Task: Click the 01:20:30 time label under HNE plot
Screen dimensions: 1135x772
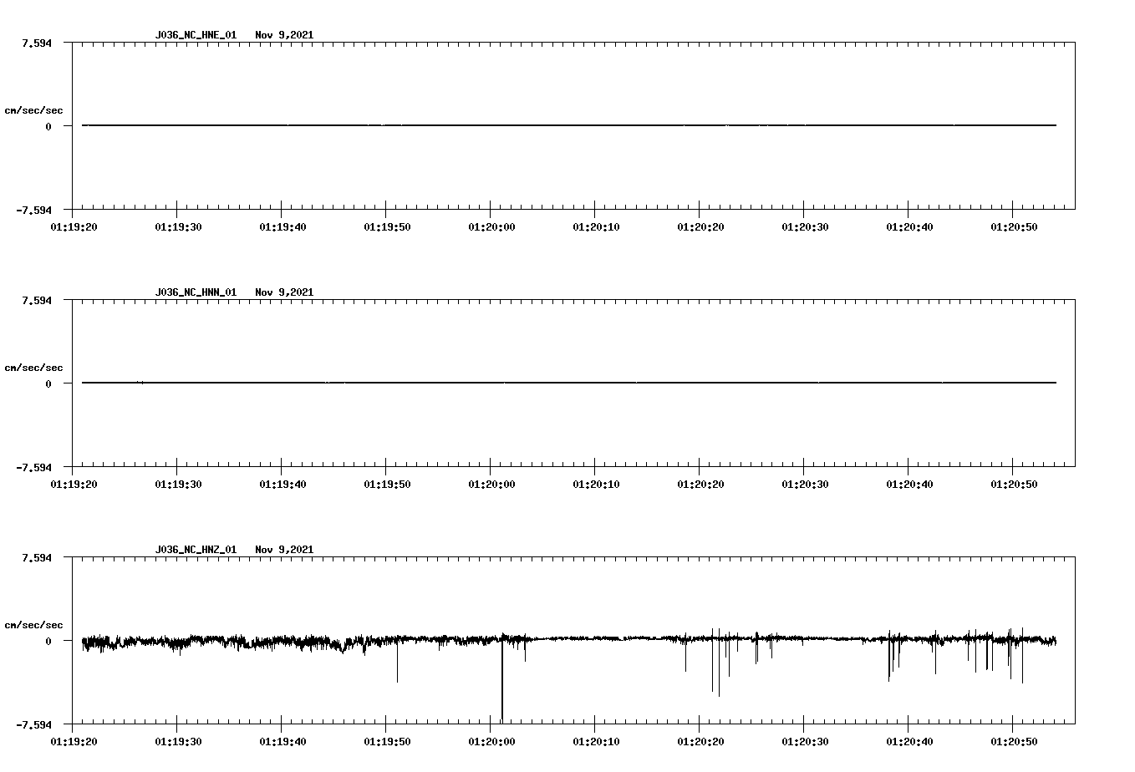Action: 805,226
